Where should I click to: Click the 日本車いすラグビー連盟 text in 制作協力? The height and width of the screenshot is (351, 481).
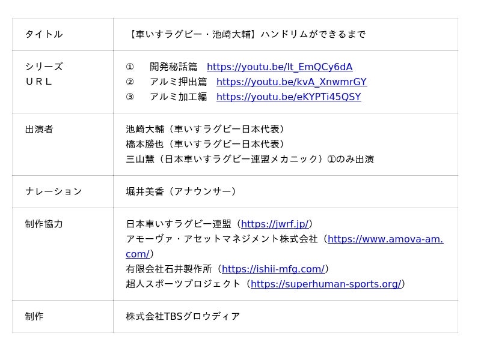point(179,224)
